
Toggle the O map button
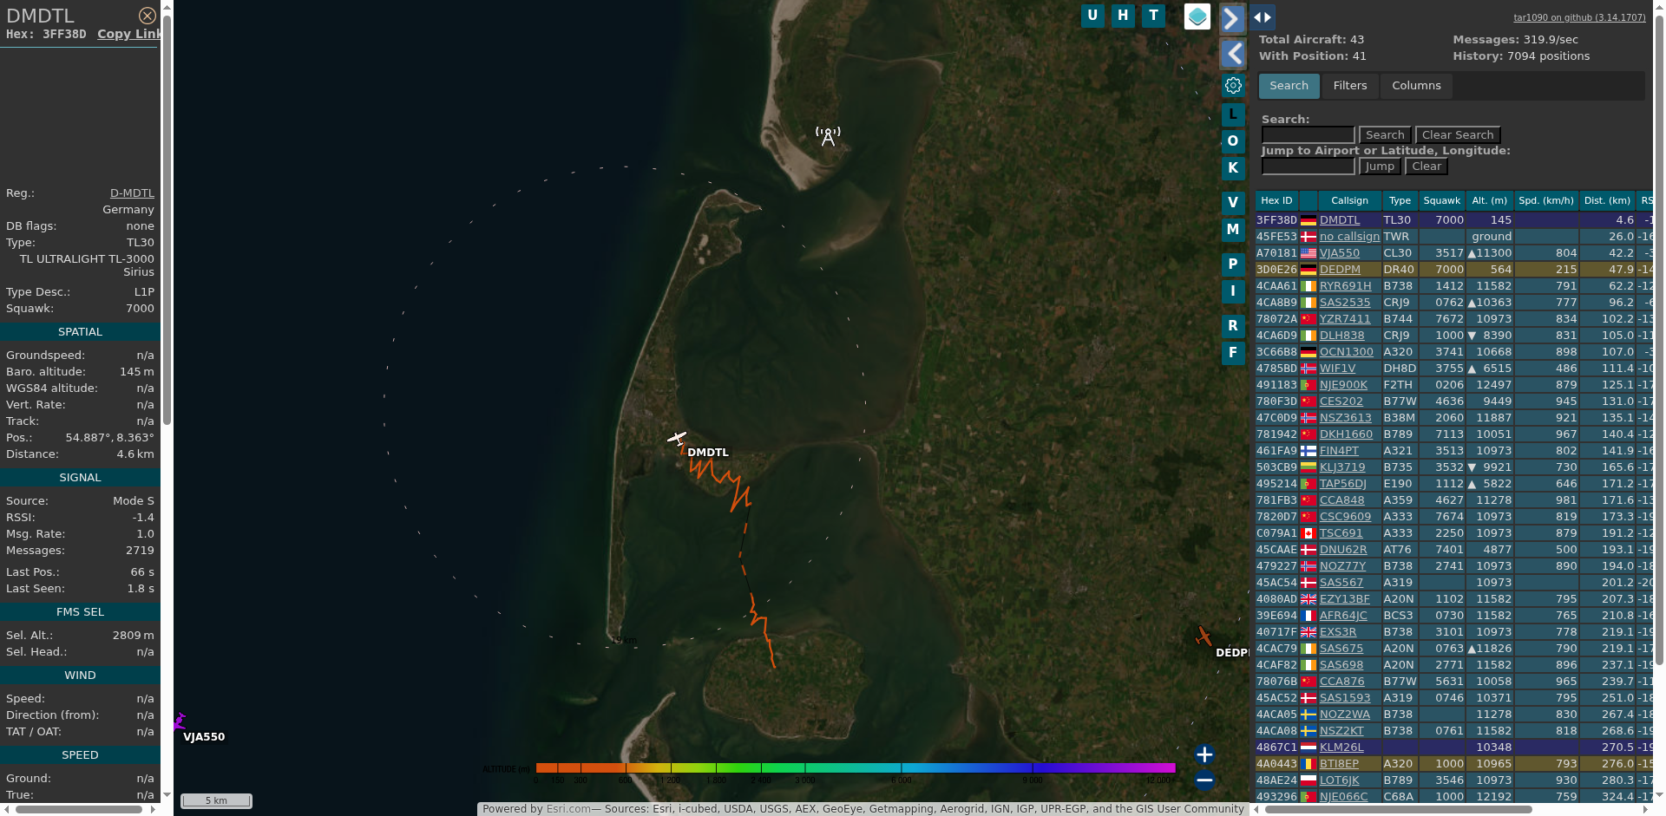coord(1233,140)
